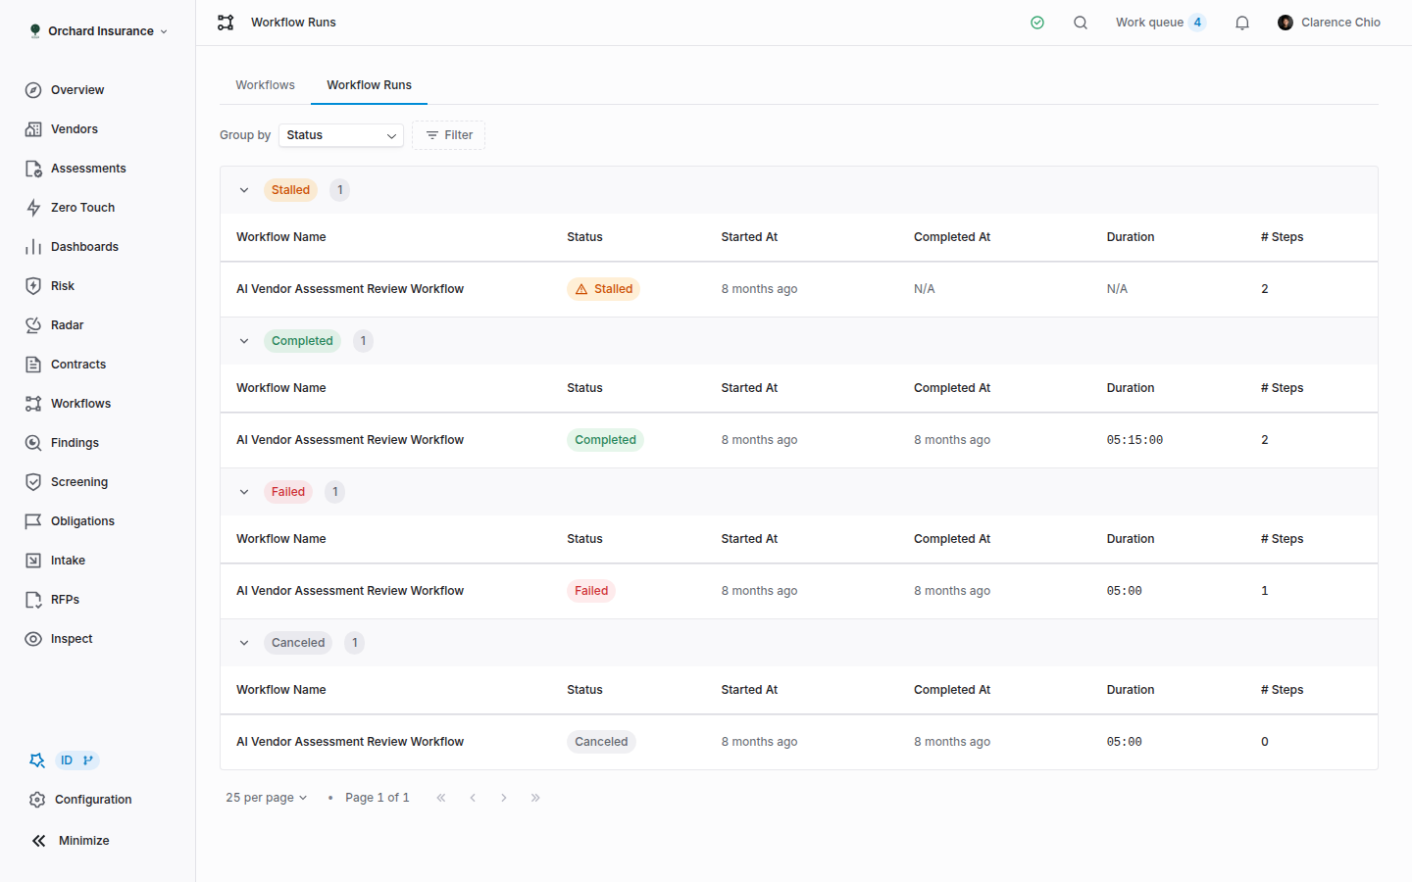Viewport: 1412px width, 882px height.
Task: Collapse the Failed group
Action: (x=244, y=492)
